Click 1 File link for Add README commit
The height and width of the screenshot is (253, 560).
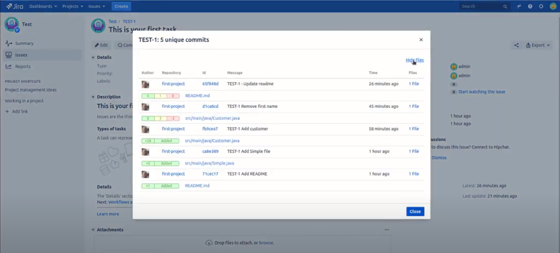click(x=413, y=174)
